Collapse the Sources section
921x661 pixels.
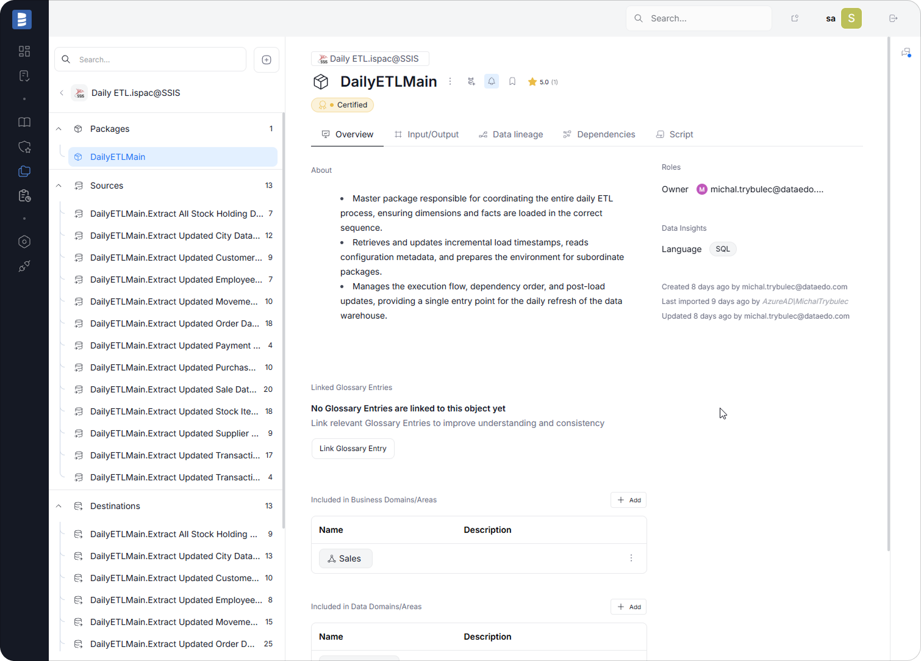59,186
